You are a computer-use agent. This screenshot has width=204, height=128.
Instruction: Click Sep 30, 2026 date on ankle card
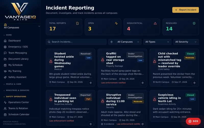click(x=75, y=82)
